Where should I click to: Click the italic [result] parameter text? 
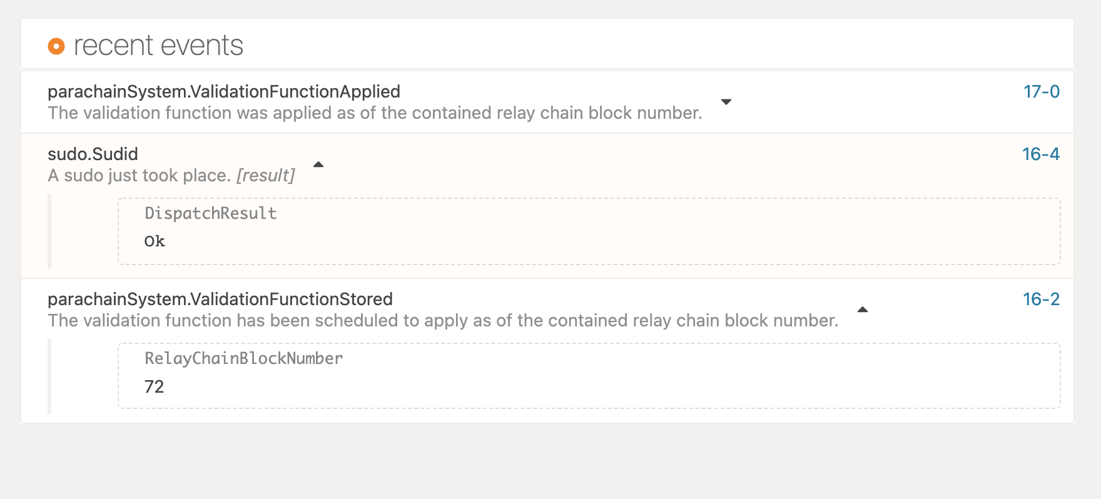click(x=265, y=176)
